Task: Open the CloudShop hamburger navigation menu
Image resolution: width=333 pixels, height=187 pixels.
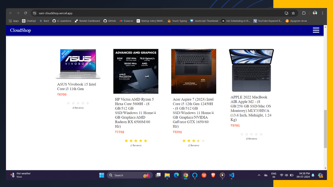Action: [x=316, y=30]
